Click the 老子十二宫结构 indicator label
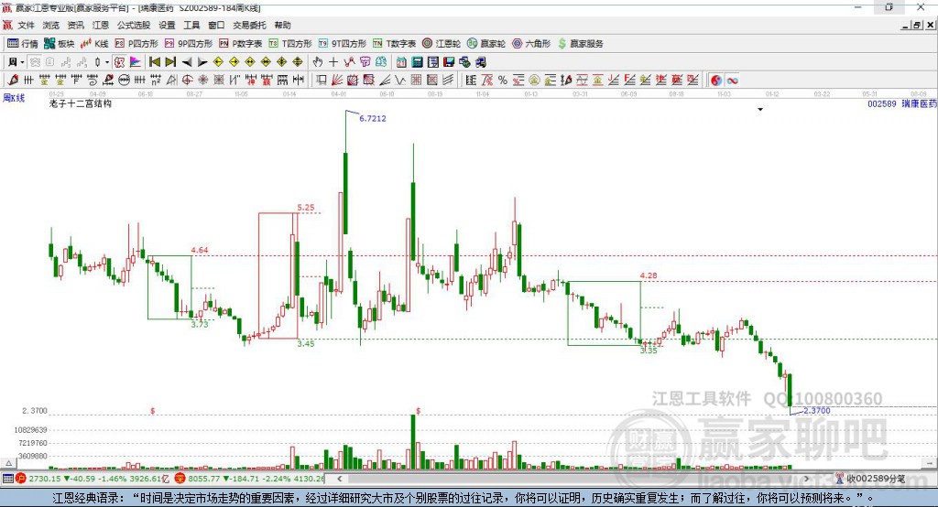Image resolution: width=938 pixels, height=507 pixels. pyautogui.click(x=81, y=103)
